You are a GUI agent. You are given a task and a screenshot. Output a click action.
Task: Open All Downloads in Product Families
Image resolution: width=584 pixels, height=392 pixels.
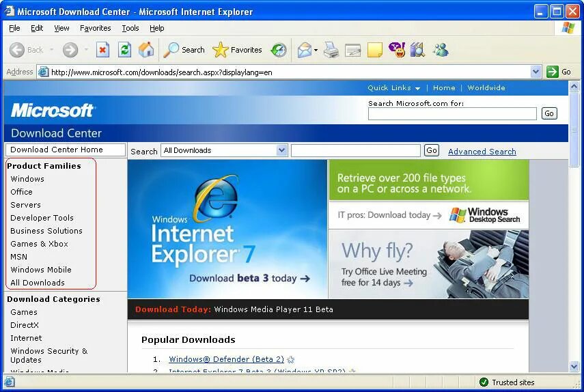click(x=38, y=283)
